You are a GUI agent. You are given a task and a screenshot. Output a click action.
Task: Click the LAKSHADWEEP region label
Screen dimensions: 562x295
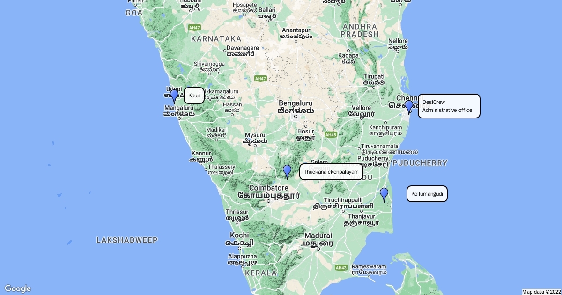coord(127,240)
